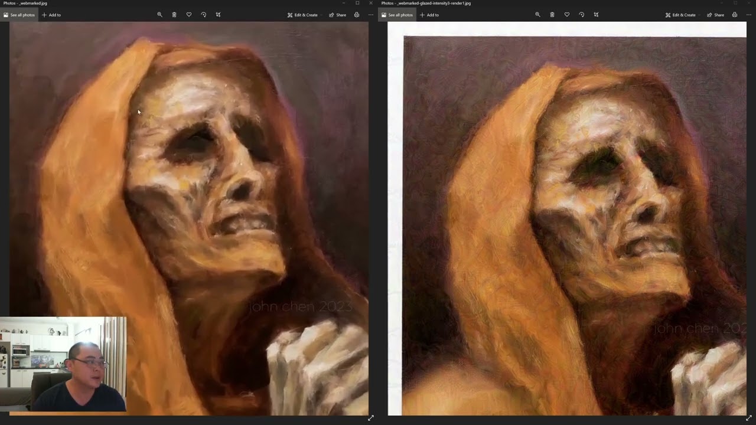Rotate the image in left Photos window
This screenshot has height=425, width=756.
tap(204, 15)
